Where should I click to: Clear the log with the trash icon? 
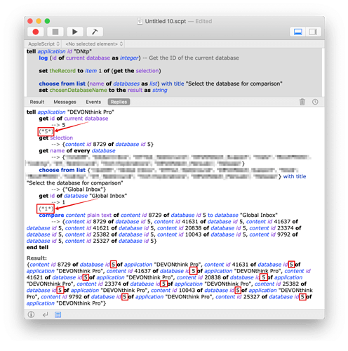point(302,102)
